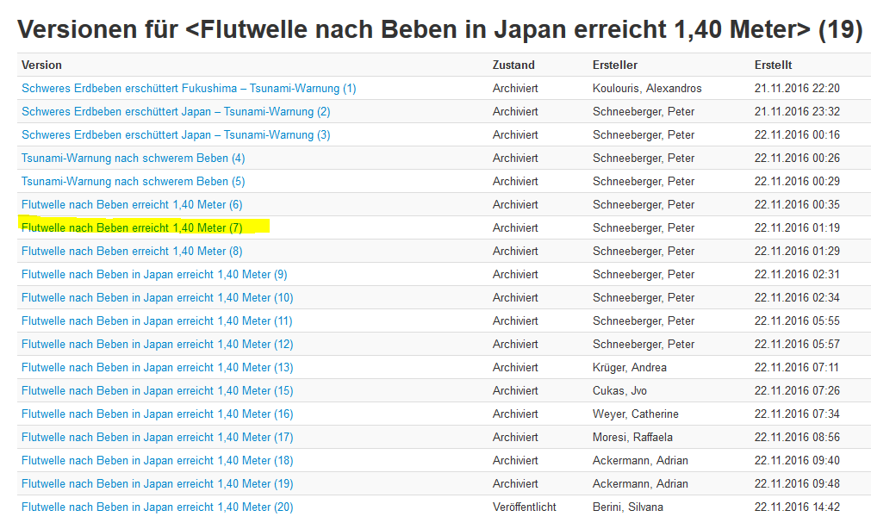
Task: Select 'Tsunami-Warnung nach schwerem Beben (5)' version
Action: (x=134, y=182)
